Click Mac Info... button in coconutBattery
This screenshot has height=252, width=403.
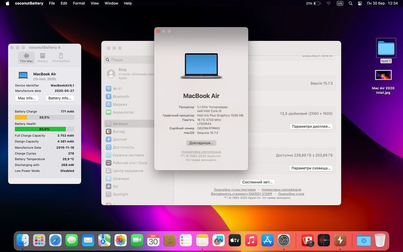tap(27, 98)
